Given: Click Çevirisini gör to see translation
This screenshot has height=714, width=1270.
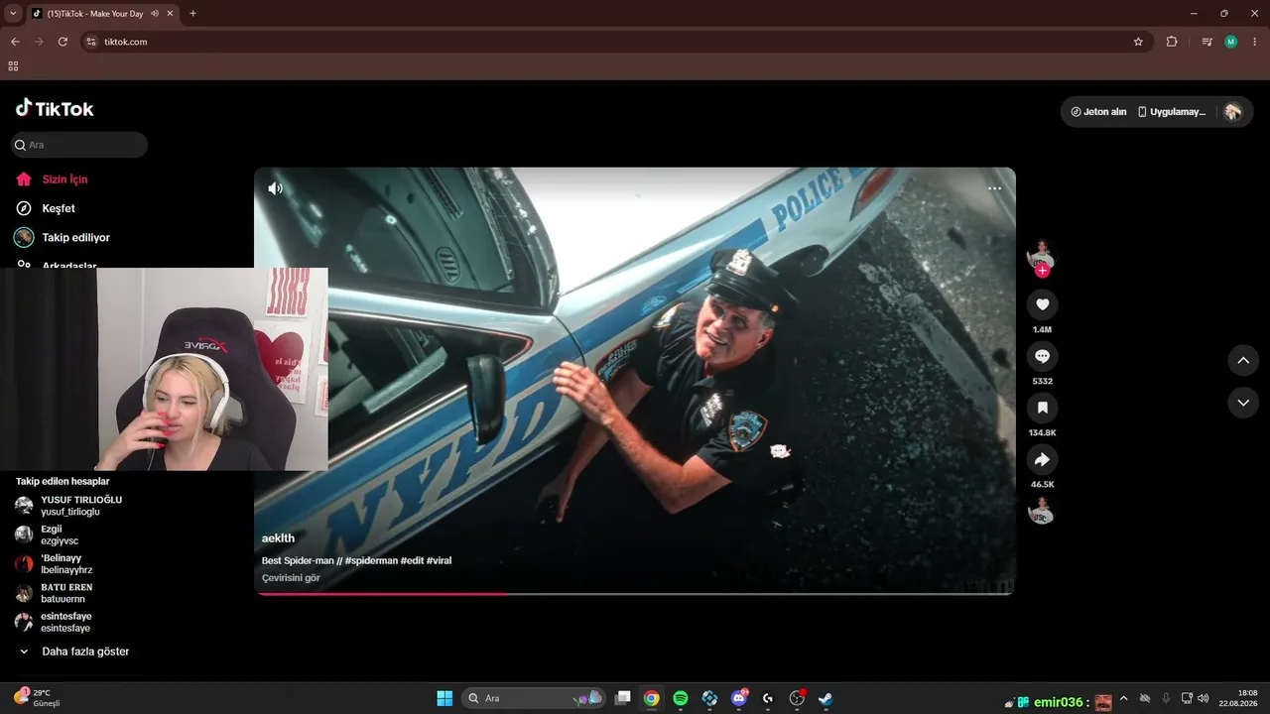Looking at the screenshot, I should pos(291,578).
